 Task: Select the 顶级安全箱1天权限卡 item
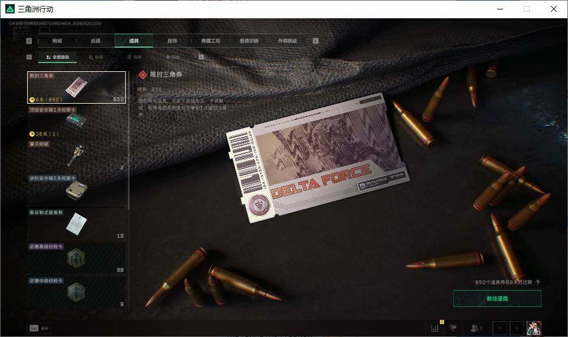[76, 121]
